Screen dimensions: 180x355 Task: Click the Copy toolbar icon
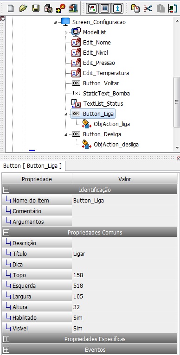[x=135, y=9]
